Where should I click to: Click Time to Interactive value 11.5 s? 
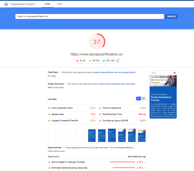click(143, 108)
